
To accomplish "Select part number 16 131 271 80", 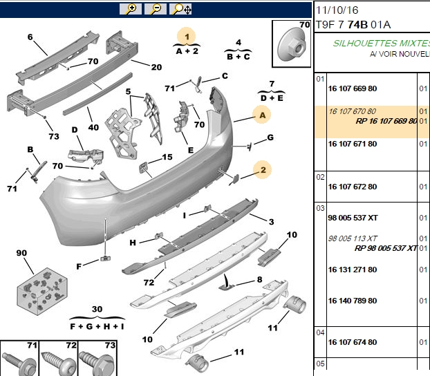I will click(x=353, y=270).
